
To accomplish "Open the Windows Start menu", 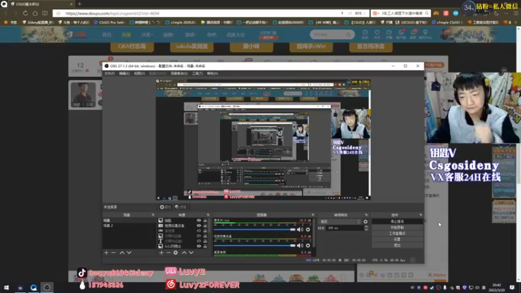I will coord(7,288).
